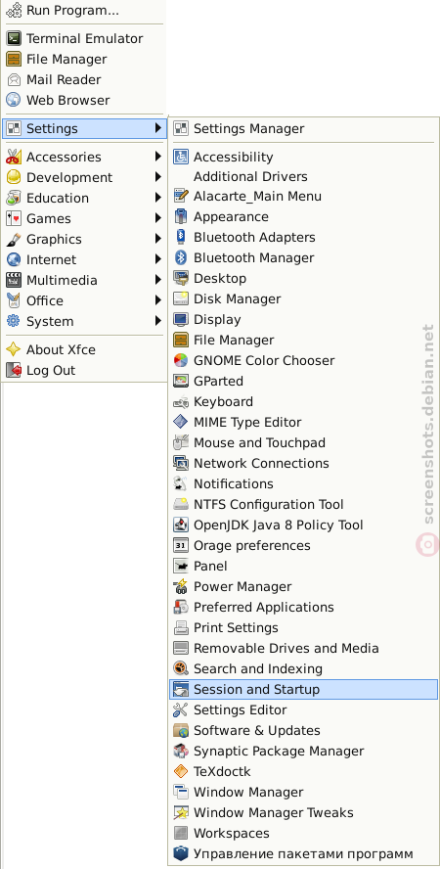Open Settings Manager entry

click(x=303, y=128)
